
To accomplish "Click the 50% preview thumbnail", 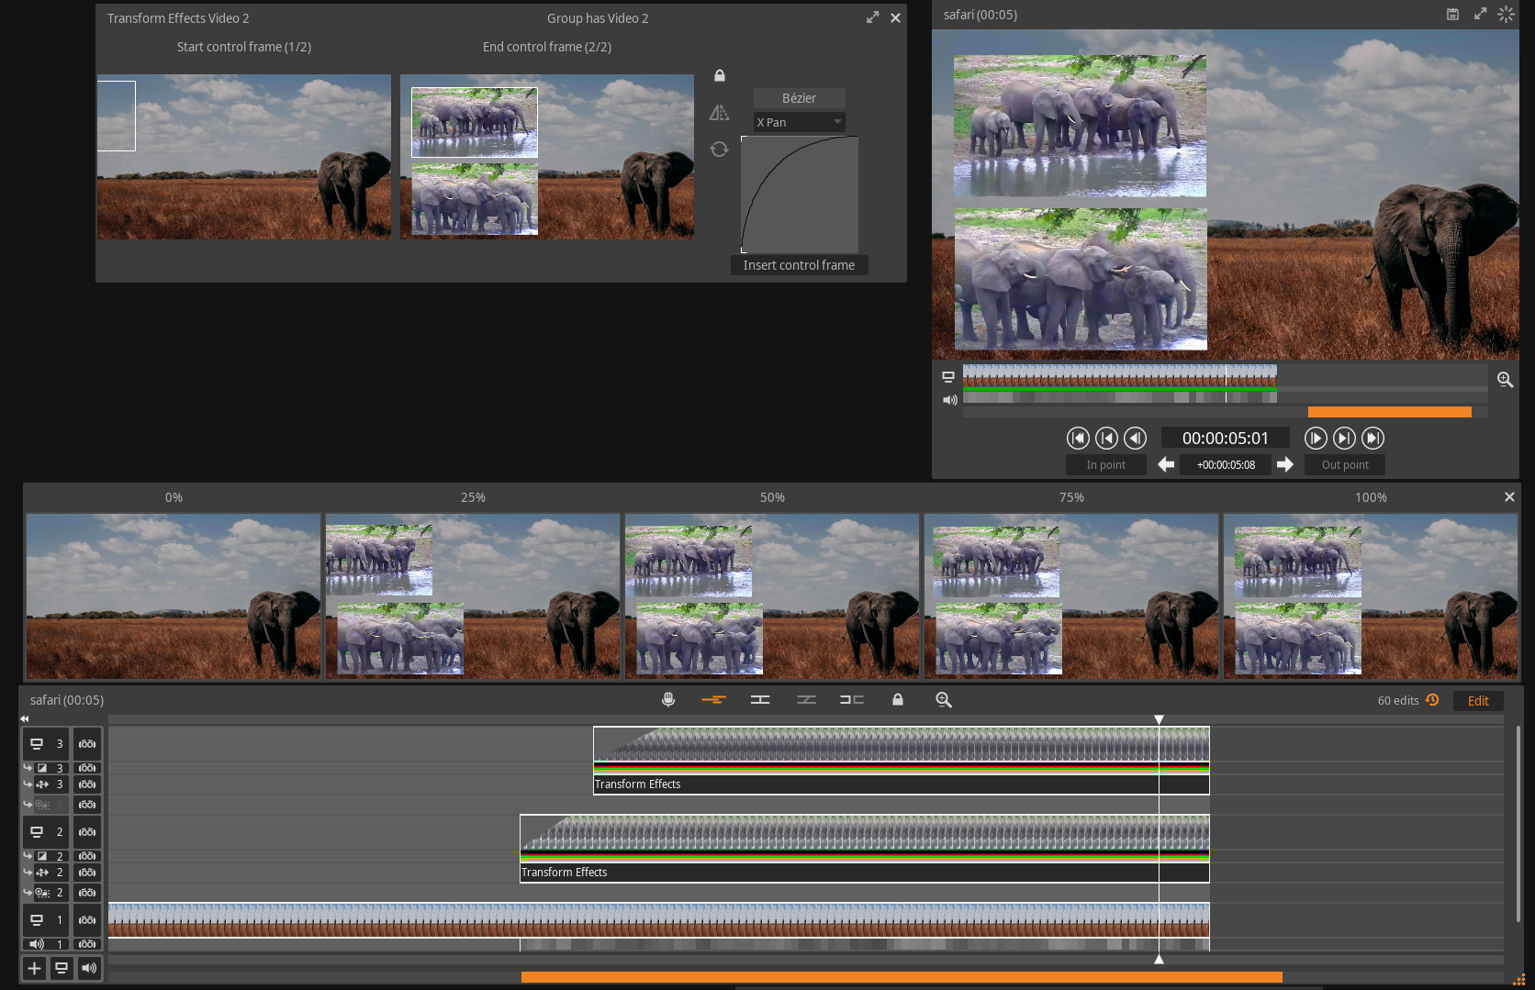I will point(772,595).
